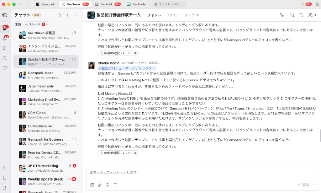Open threads panel icon in channel header

[x=292, y=15]
